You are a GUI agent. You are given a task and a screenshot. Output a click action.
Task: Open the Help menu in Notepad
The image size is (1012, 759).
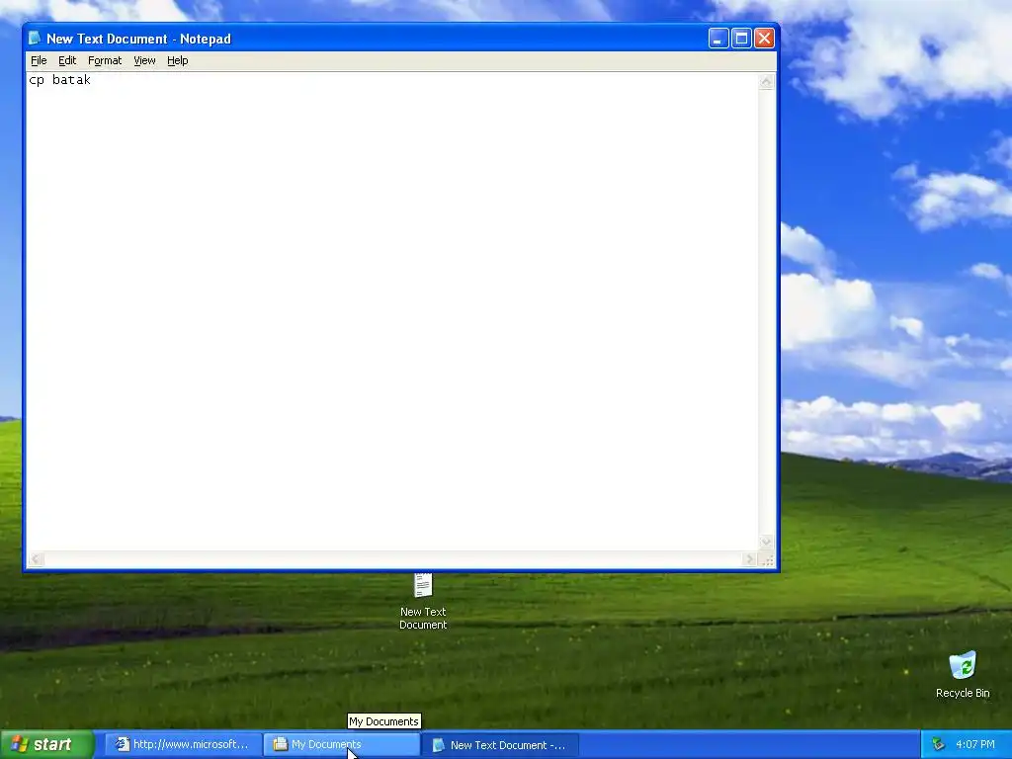[178, 60]
